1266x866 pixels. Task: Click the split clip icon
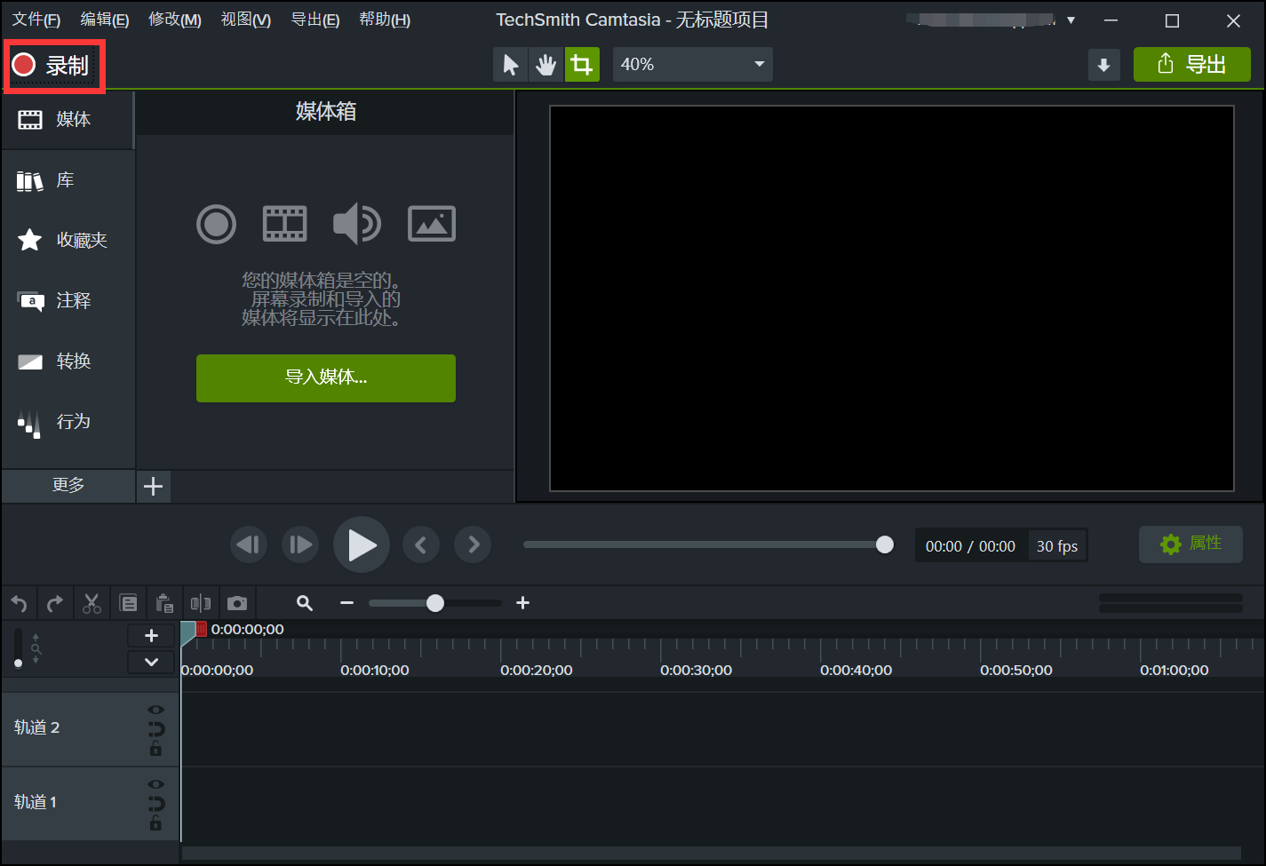(201, 604)
